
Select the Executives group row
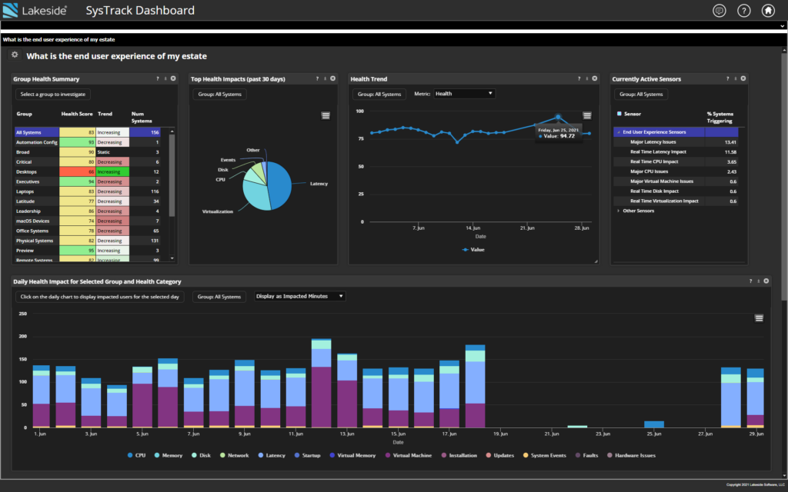click(88, 181)
